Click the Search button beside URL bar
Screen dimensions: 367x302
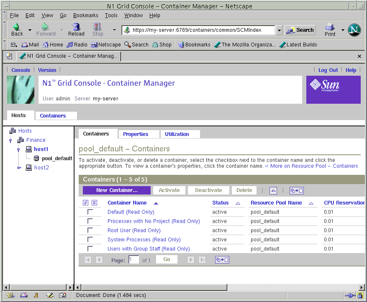(300, 30)
